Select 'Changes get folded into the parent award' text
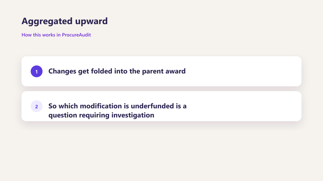 (117, 71)
